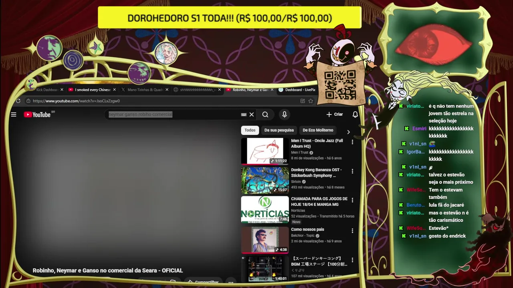The height and width of the screenshot is (288, 513).
Task: Open the on-screen keyboard icon in search
Action: [x=244, y=114]
